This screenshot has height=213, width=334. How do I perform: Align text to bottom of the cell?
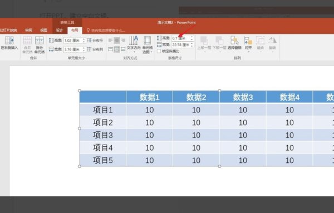123,49
